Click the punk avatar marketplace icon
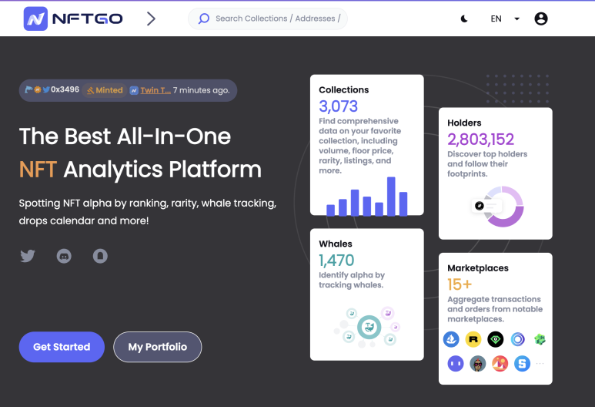595x407 pixels. tap(478, 364)
